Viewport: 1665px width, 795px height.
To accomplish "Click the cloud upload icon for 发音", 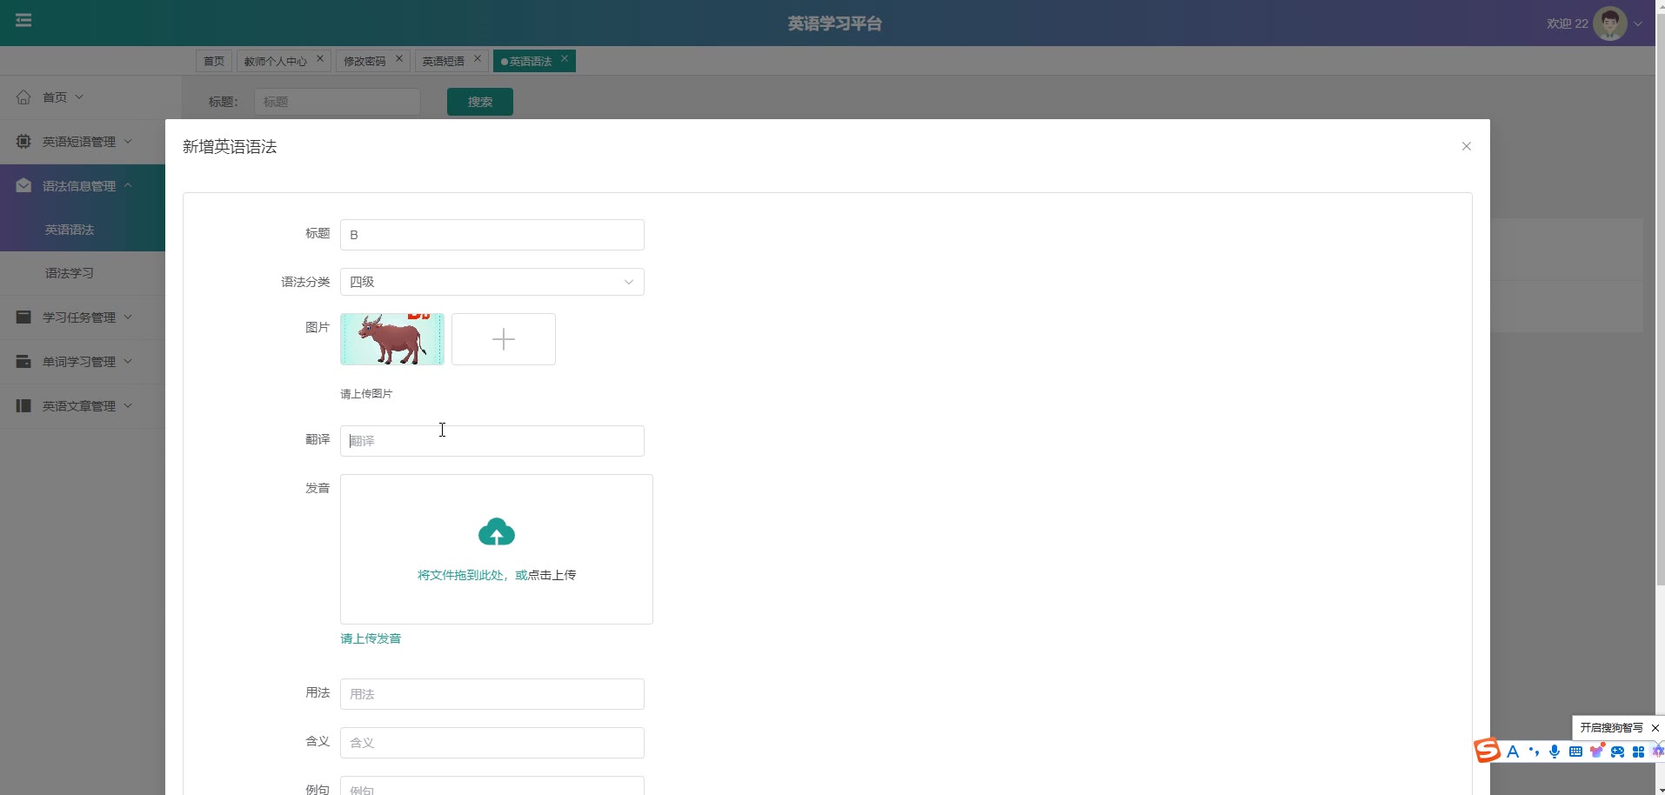I will coord(496,532).
